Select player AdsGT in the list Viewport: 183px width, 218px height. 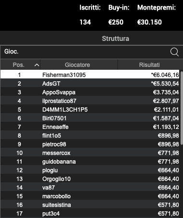click(x=90, y=83)
